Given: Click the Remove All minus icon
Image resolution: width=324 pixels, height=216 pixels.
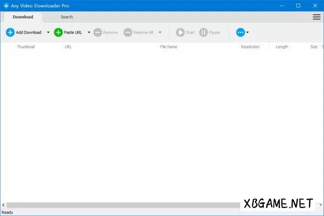Looking at the screenshot, I should [x=128, y=32].
